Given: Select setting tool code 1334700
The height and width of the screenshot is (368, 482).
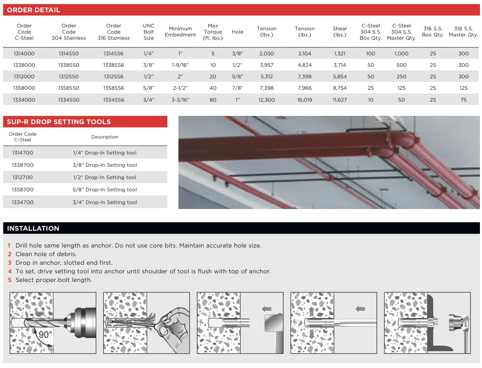Looking at the screenshot, I should point(23,202).
